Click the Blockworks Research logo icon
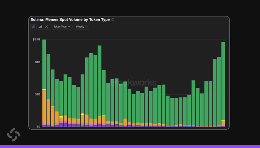The width and height of the screenshot is (260, 148). pyautogui.click(x=14, y=135)
